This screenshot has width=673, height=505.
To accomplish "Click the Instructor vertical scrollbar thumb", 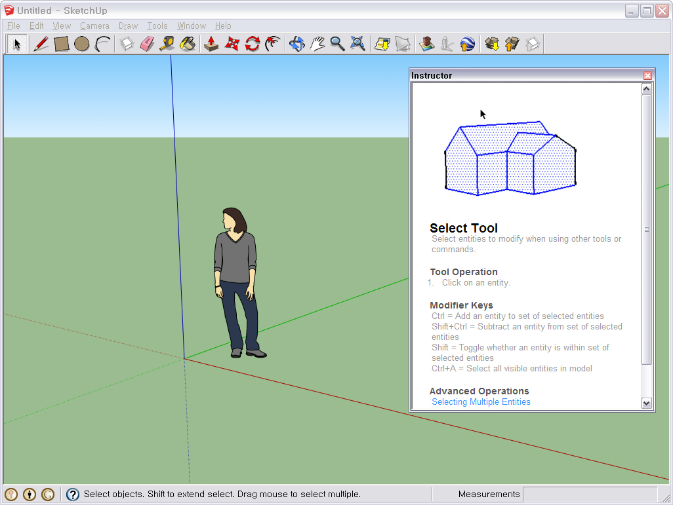I will (x=646, y=229).
